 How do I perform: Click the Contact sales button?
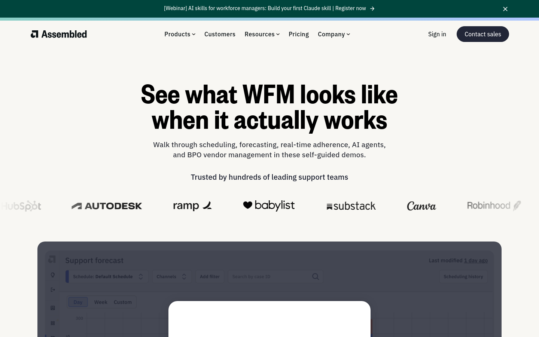tap(483, 34)
